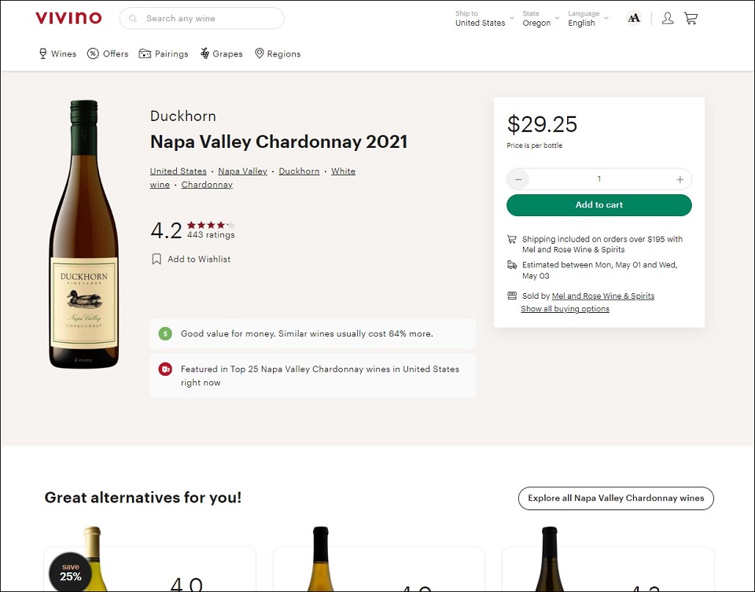Follow the Show all buying options link
The image size is (755, 592).
[x=565, y=309]
